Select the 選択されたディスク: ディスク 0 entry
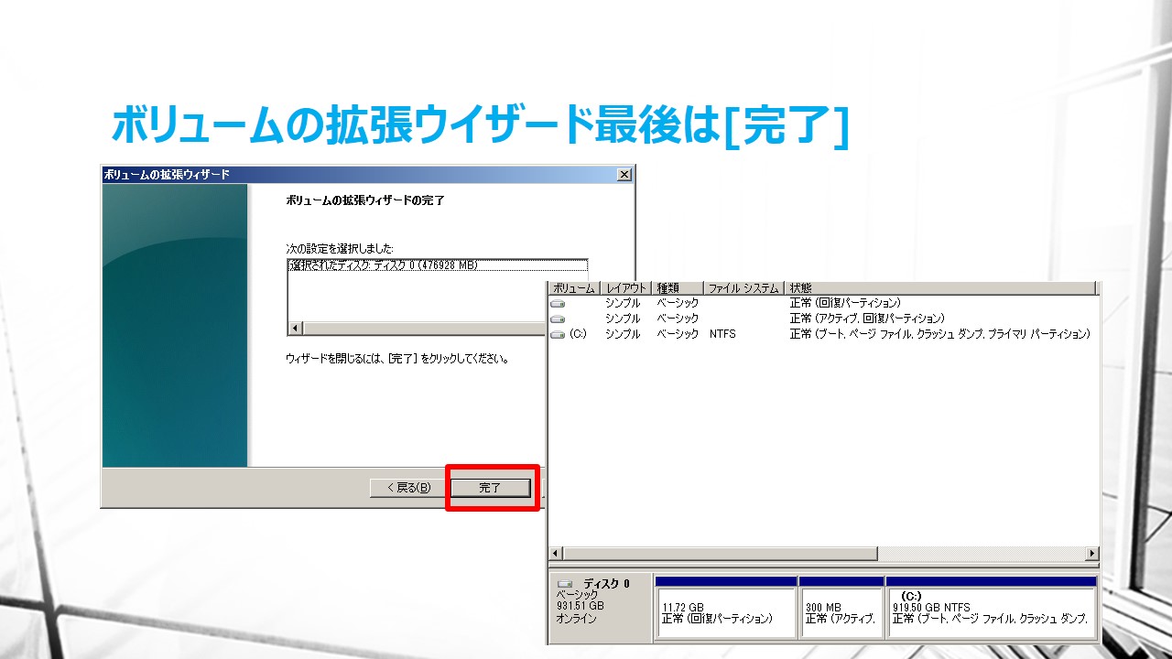1172x659 pixels. click(385, 265)
